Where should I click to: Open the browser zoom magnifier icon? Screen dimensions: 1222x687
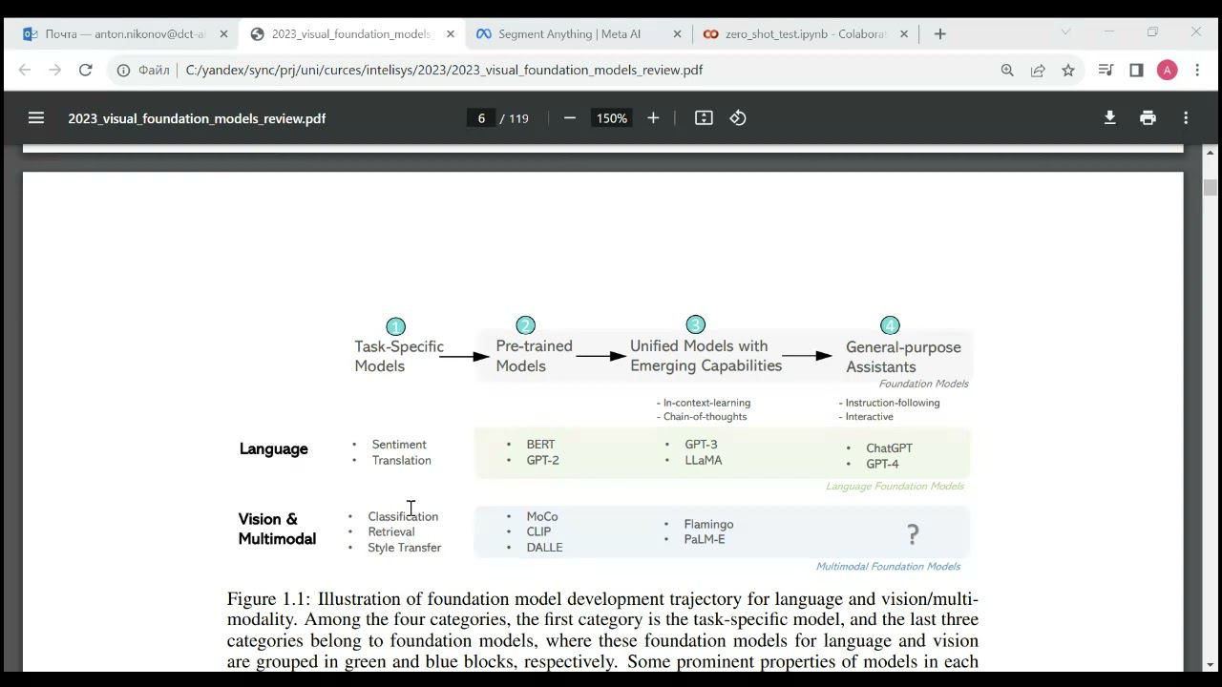pos(1007,70)
